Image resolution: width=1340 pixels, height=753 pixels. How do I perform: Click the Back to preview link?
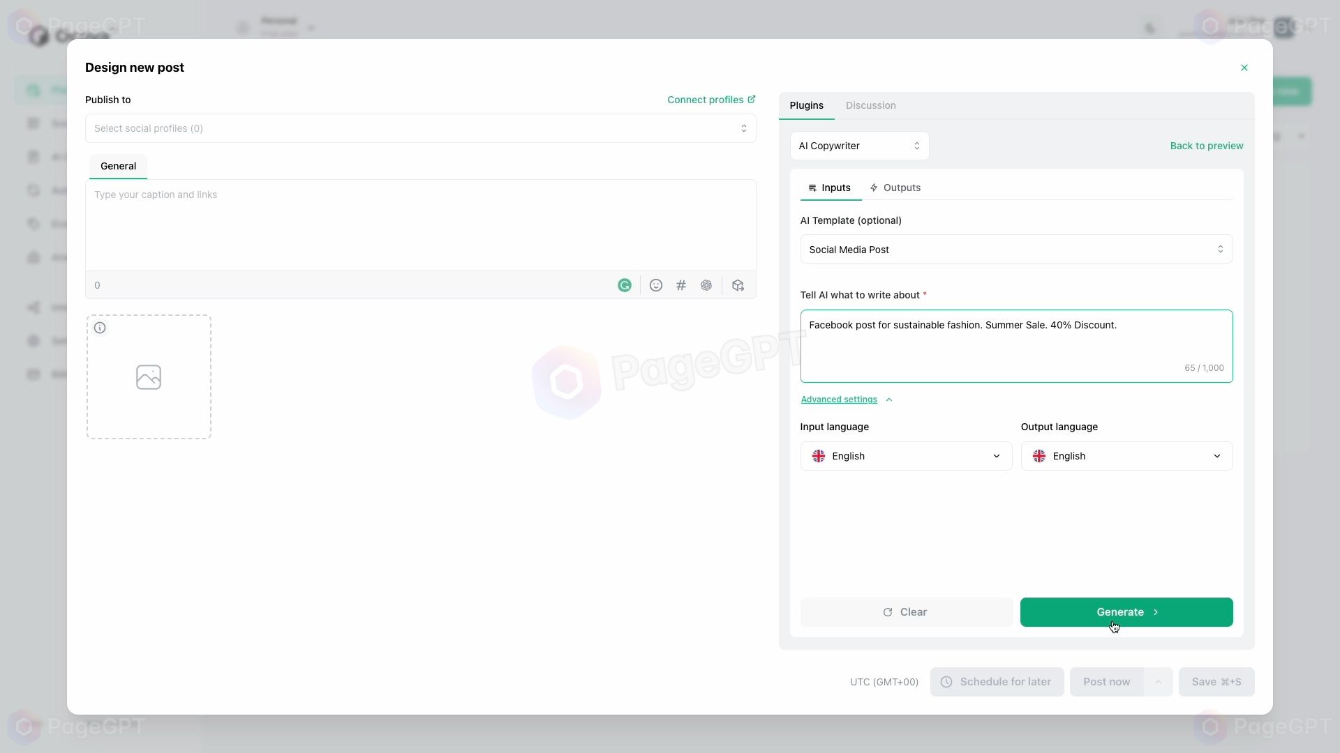(x=1207, y=145)
